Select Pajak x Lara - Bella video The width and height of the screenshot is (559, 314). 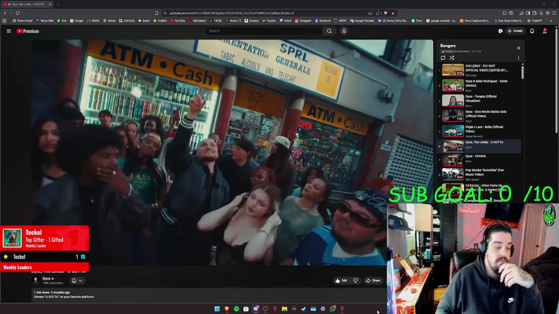[x=479, y=131]
